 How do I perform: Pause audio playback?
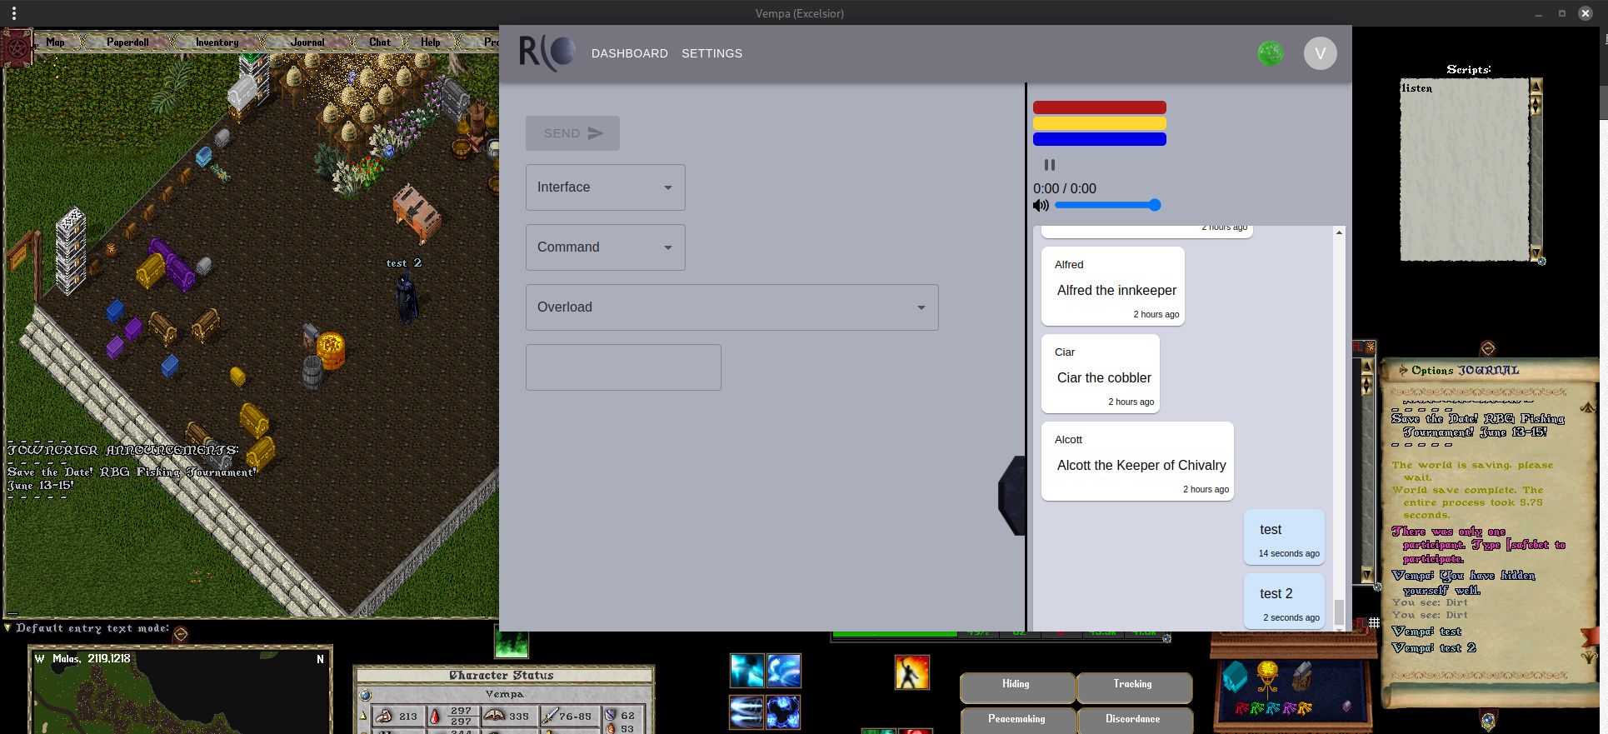pyautogui.click(x=1050, y=165)
